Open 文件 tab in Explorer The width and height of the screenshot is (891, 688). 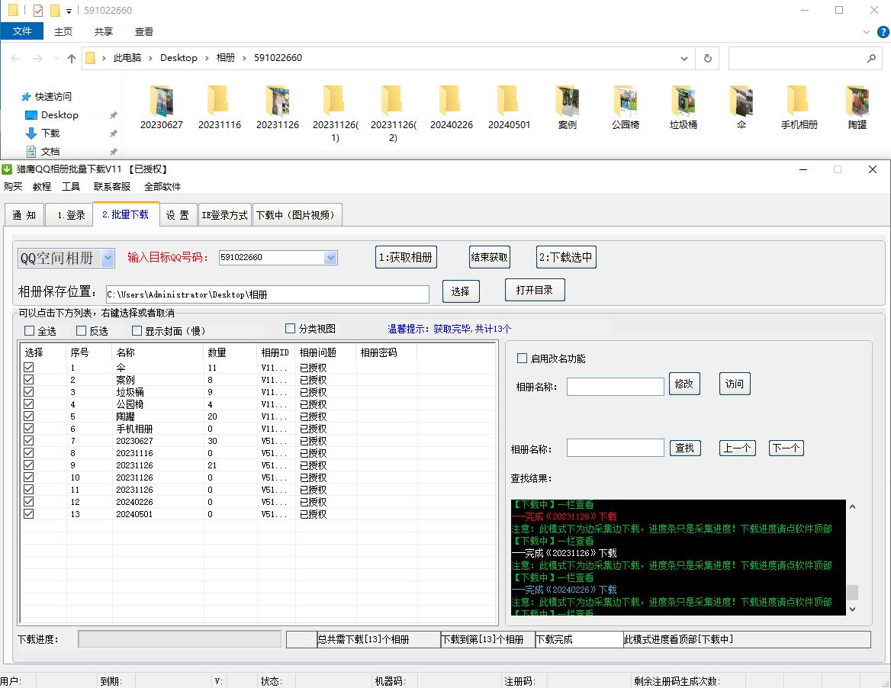pos(22,31)
